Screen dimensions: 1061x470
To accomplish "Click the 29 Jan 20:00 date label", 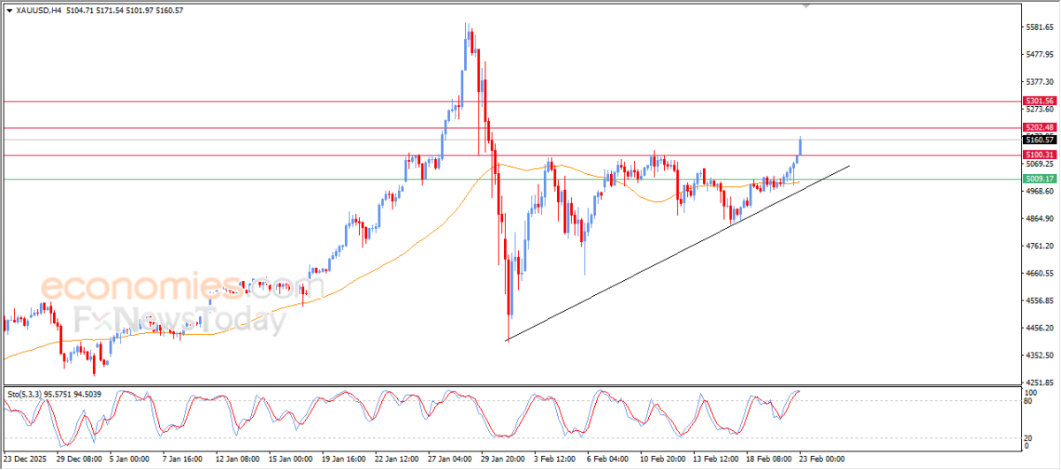I will coord(503,459).
